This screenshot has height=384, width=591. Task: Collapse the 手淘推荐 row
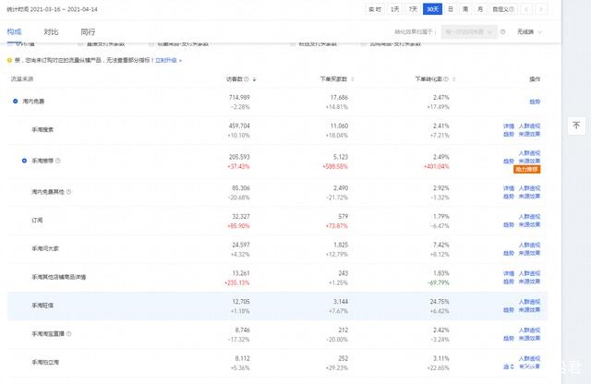[x=24, y=161]
